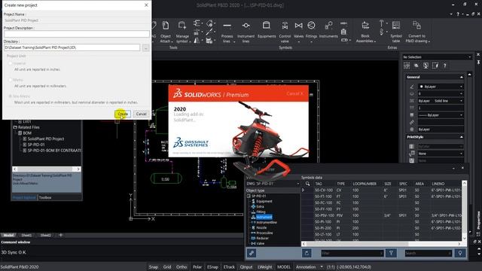The image size is (482, 271).
Task: Select the SolidPlant PID Project BOM item
Action: [45, 139]
